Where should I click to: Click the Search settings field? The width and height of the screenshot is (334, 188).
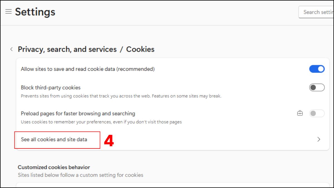[317, 12]
